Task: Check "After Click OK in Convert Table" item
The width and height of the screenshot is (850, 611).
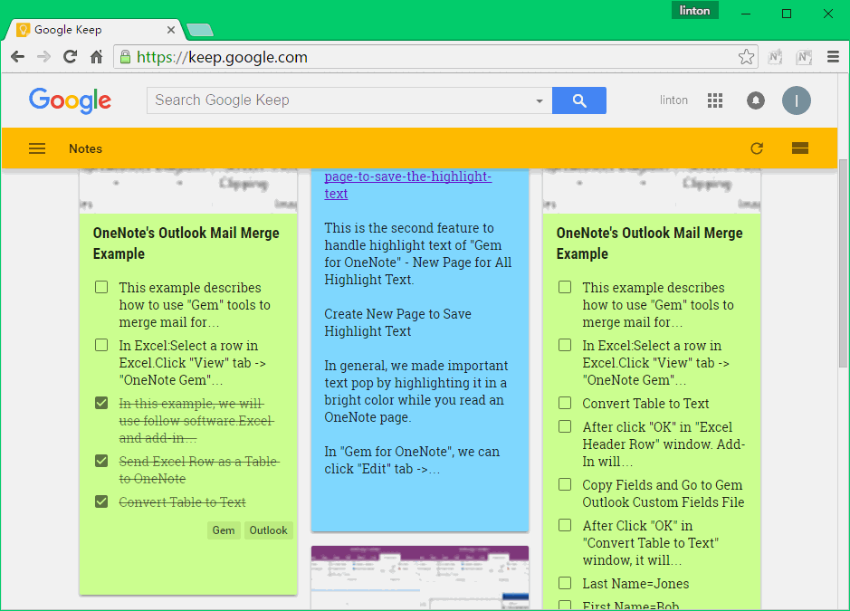Action: 565,525
